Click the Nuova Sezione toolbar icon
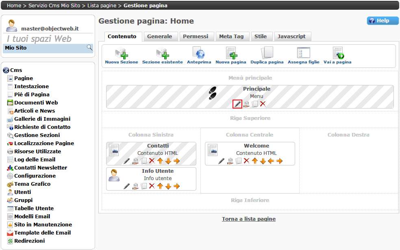Screen dimensions: 400x250 [x=121, y=56]
